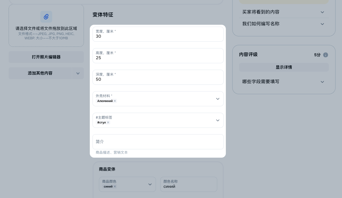
Task: Click the 宽度 input field
Action: tap(158, 36)
